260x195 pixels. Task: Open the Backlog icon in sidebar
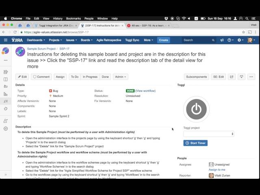6,72
